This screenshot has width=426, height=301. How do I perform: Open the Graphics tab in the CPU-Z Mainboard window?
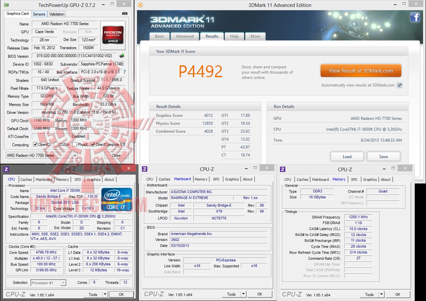(232, 179)
